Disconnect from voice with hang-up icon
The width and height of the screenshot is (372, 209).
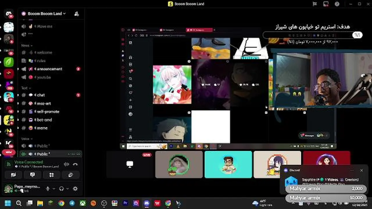75,164
